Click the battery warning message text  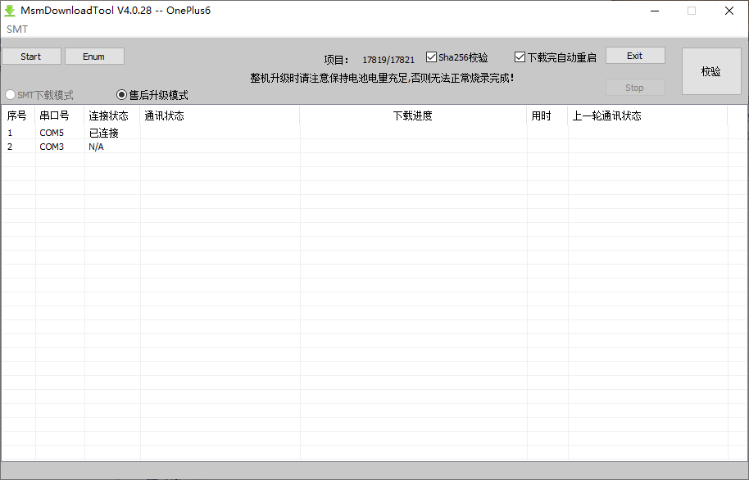click(382, 78)
